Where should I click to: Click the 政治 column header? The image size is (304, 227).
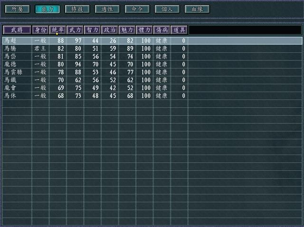pyautogui.click(x=110, y=30)
